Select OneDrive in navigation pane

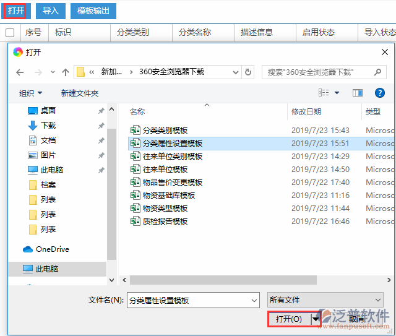tap(52, 249)
